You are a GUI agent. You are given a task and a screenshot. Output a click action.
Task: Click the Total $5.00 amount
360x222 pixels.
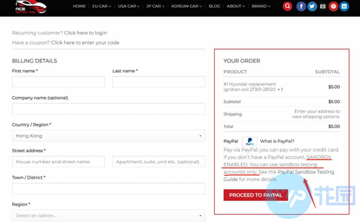click(334, 127)
